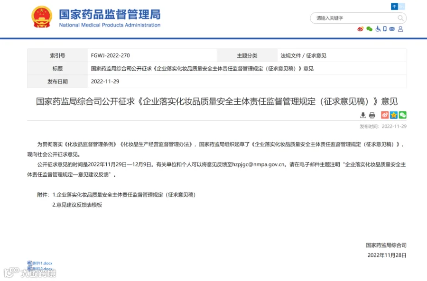Click the 发布日期 label cell
Viewport: 427px width, 281px height.
tap(57, 82)
